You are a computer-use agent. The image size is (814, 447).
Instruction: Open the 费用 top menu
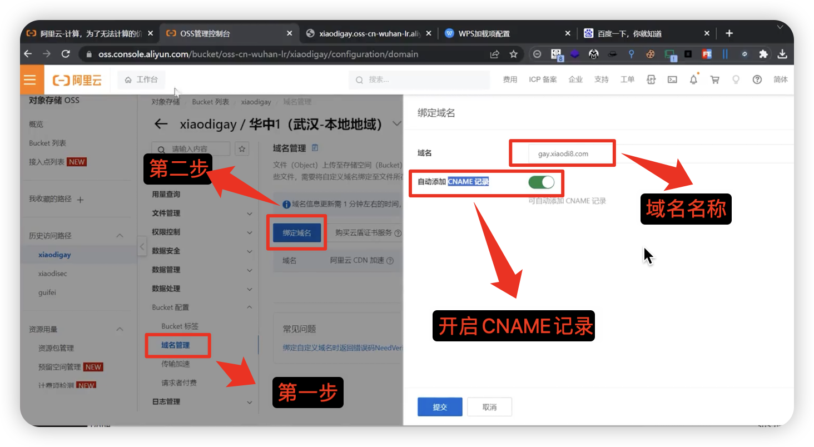(510, 80)
